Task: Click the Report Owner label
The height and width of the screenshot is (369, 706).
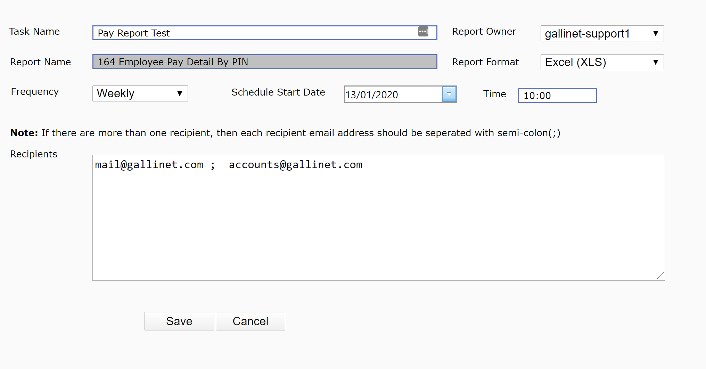Action: coord(484,32)
